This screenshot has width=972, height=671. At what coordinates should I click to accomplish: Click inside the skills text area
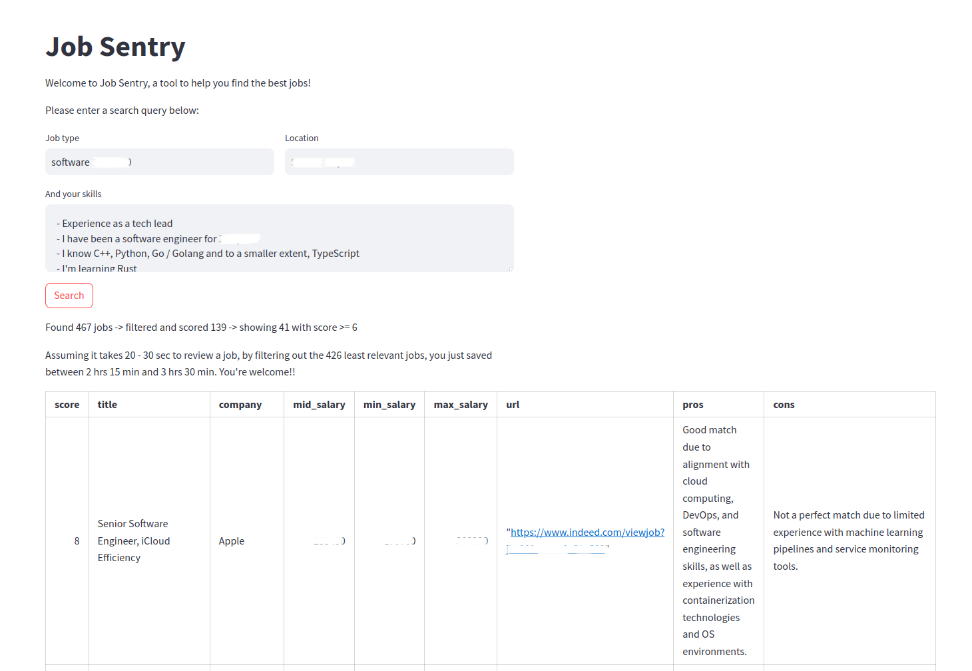point(280,238)
